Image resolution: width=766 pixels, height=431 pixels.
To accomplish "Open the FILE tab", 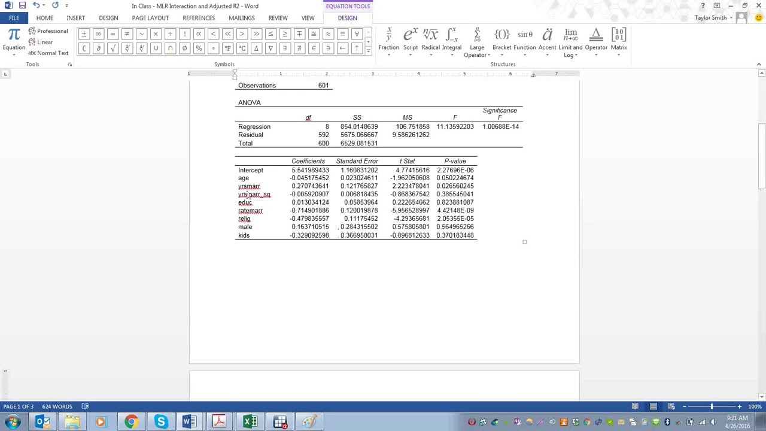I will [14, 18].
